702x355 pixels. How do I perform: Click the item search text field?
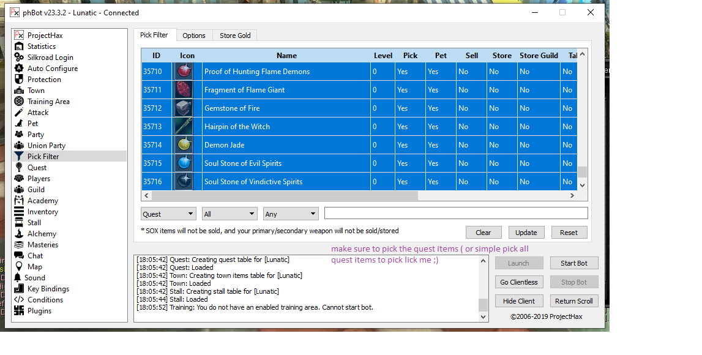coord(455,213)
